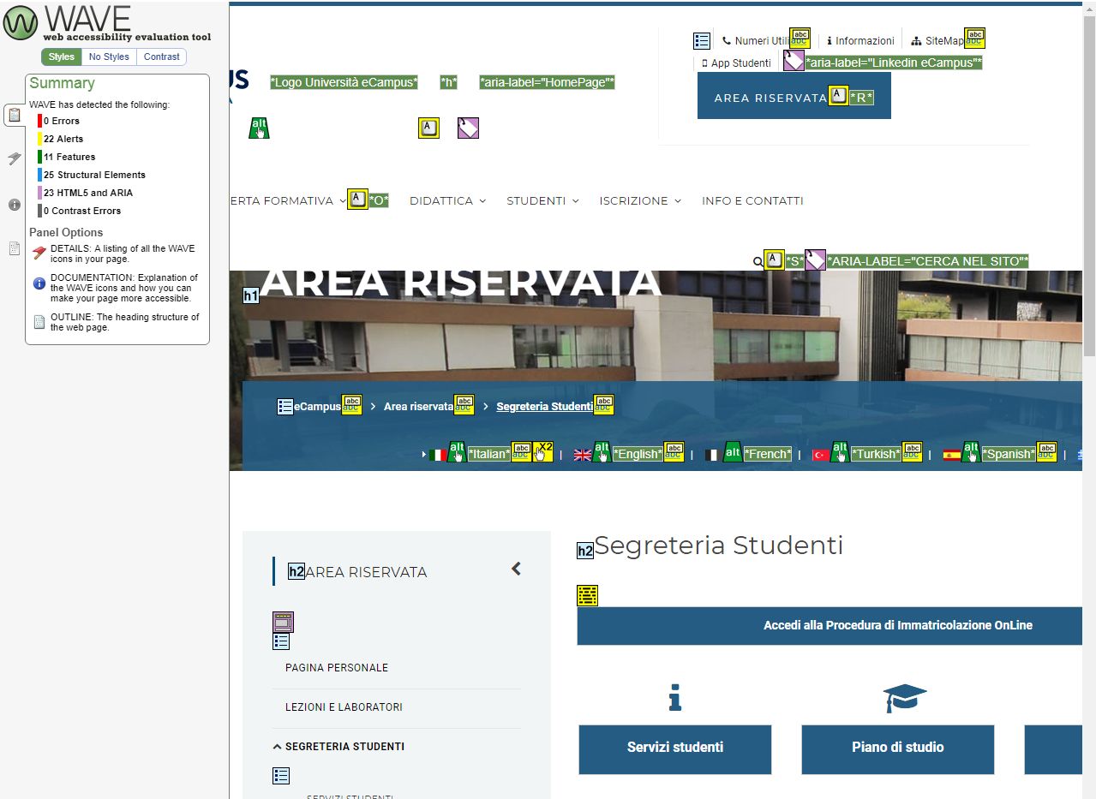The image size is (1096, 799).
Task: Expand the ISCRIZIONE menu
Action: (640, 200)
